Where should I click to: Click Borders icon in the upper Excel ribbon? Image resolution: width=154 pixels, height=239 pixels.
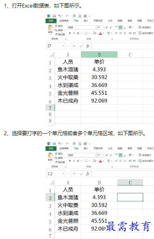point(86,33)
